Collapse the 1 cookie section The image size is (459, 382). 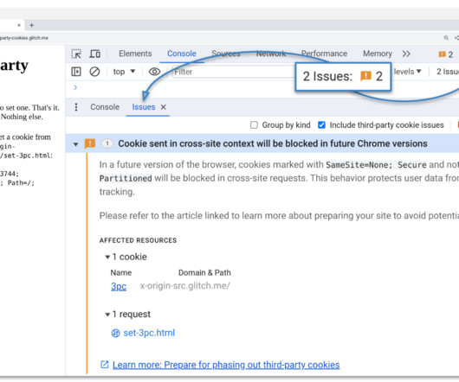click(107, 257)
